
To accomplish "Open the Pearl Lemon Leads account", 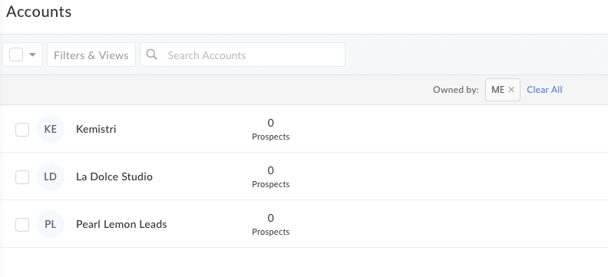I will [x=121, y=224].
